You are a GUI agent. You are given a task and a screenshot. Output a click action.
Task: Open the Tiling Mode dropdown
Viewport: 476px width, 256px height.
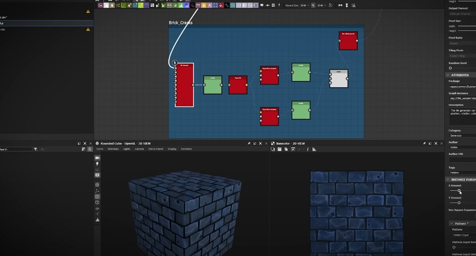coord(462,56)
